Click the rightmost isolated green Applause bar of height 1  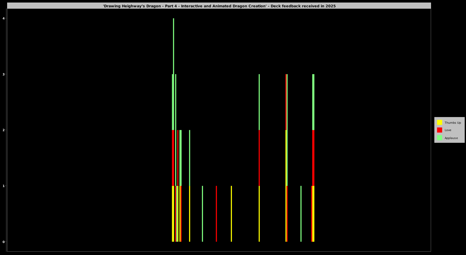pyautogui.click(x=301, y=214)
